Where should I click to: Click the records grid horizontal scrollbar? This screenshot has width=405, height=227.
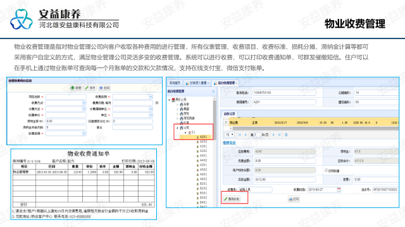click(315, 128)
